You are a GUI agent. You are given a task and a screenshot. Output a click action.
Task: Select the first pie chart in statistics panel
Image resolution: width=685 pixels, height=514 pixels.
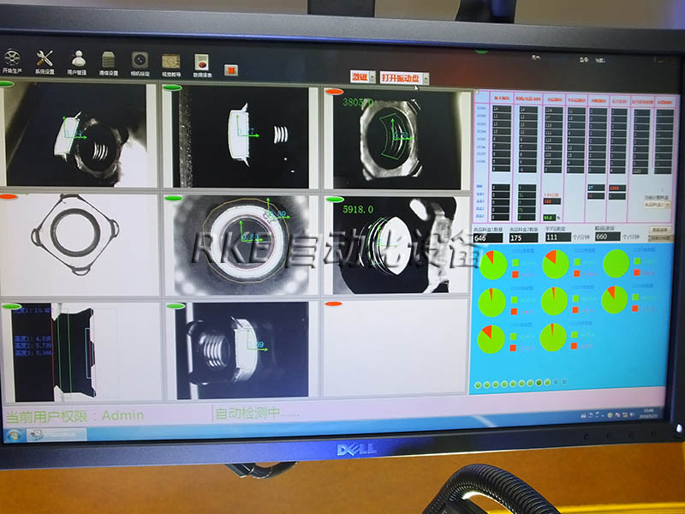click(491, 265)
